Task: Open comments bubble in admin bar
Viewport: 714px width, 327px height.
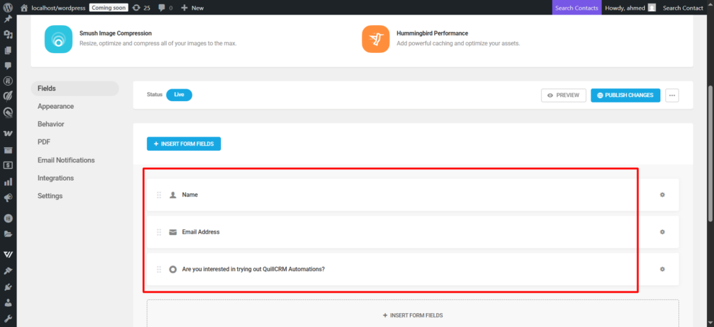Action: [x=163, y=8]
